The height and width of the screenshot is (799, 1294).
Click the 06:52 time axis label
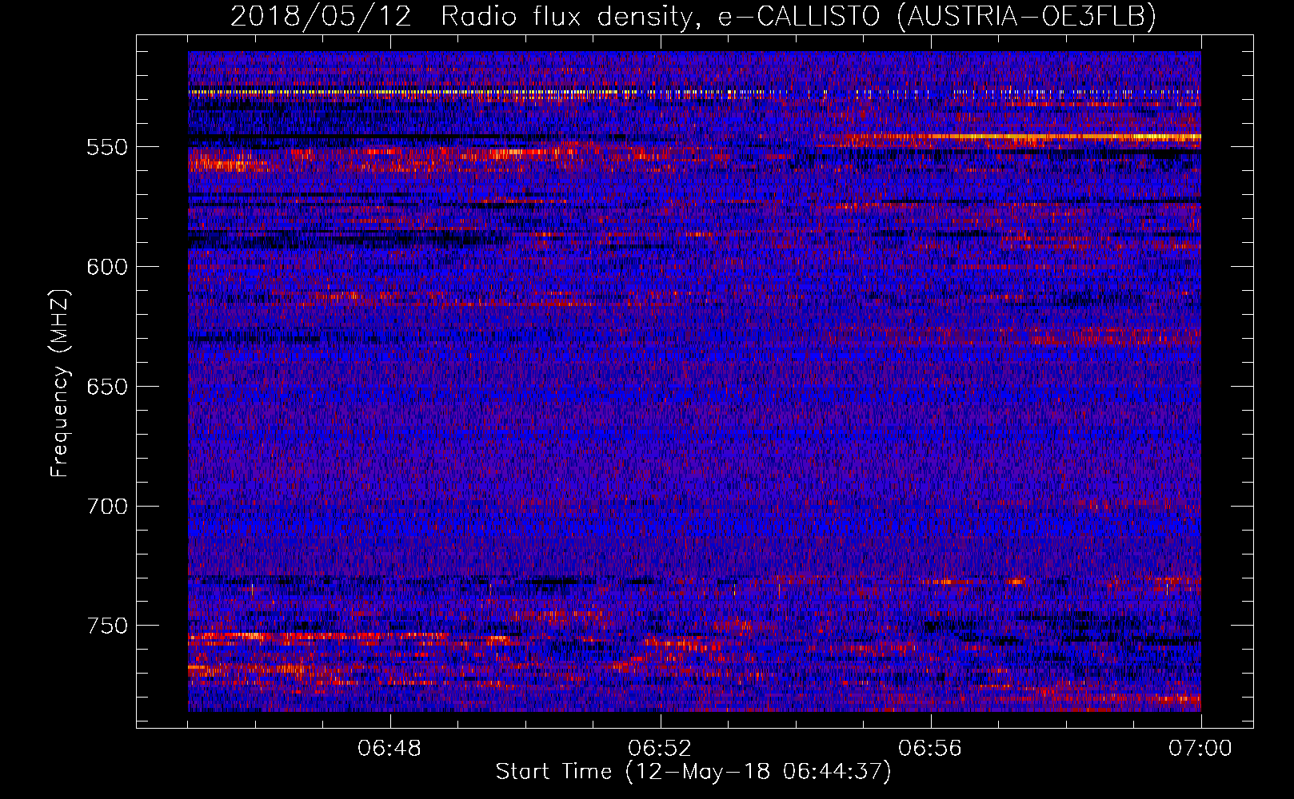pyautogui.click(x=660, y=749)
